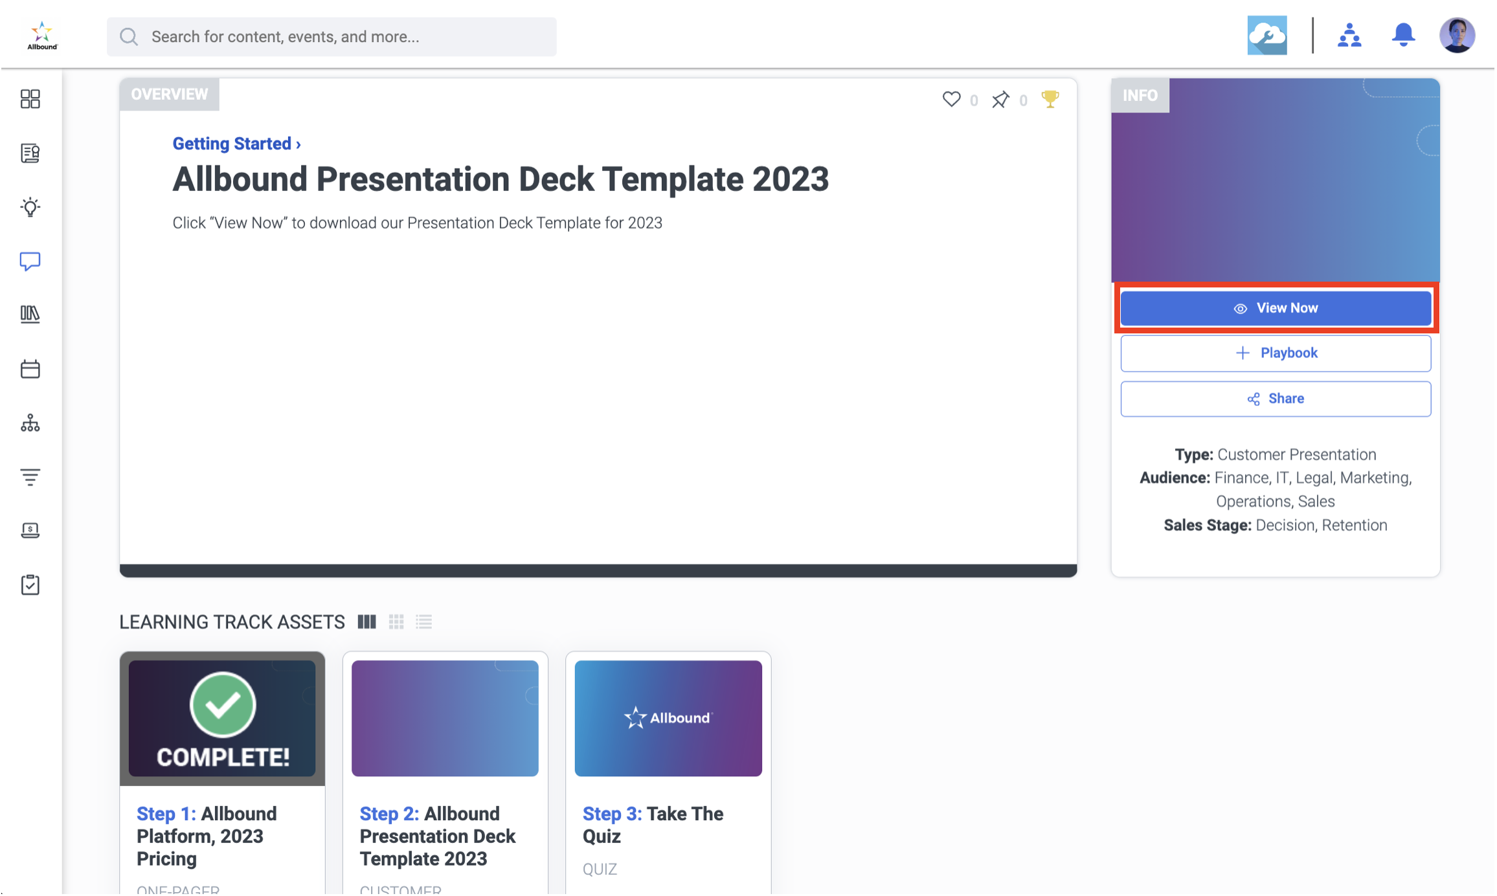
Task: Switch assets to list view
Action: click(424, 622)
